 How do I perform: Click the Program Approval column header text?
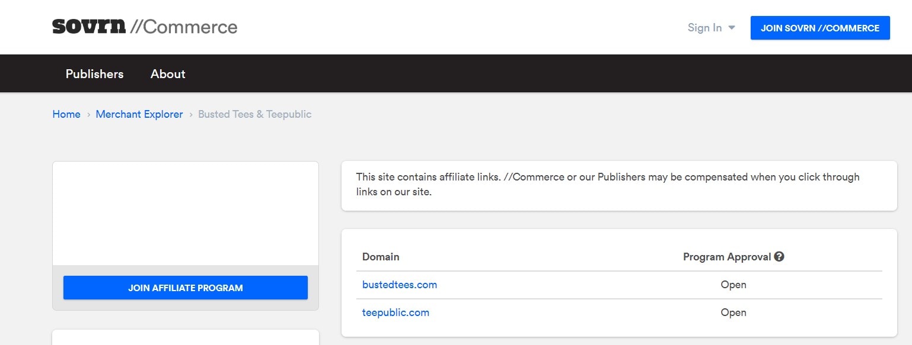726,257
